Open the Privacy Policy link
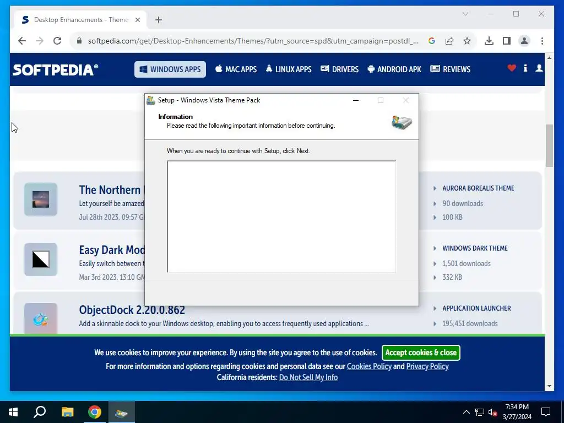Screen dimensions: 564x423 click(x=427, y=366)
